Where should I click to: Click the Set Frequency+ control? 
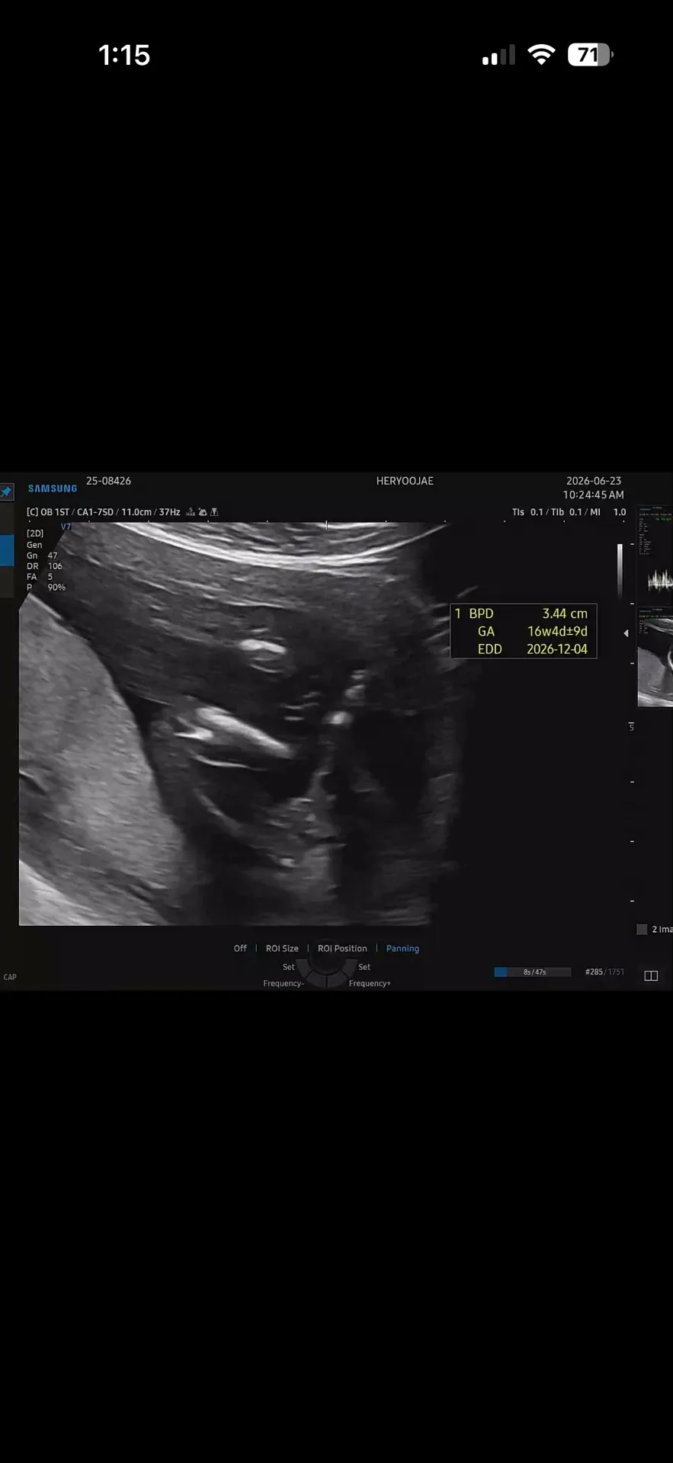click(x=370, y=975)
